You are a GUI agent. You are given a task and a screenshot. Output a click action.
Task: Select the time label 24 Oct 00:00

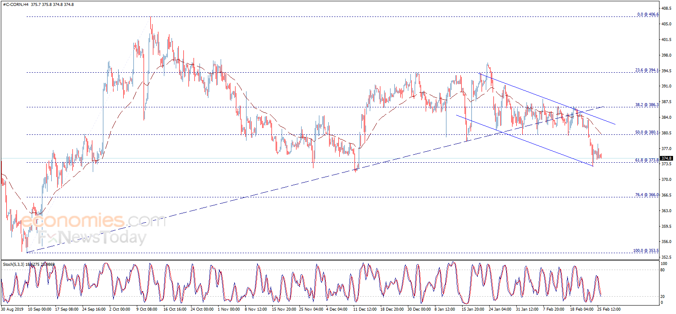click(x=202, y=309)
